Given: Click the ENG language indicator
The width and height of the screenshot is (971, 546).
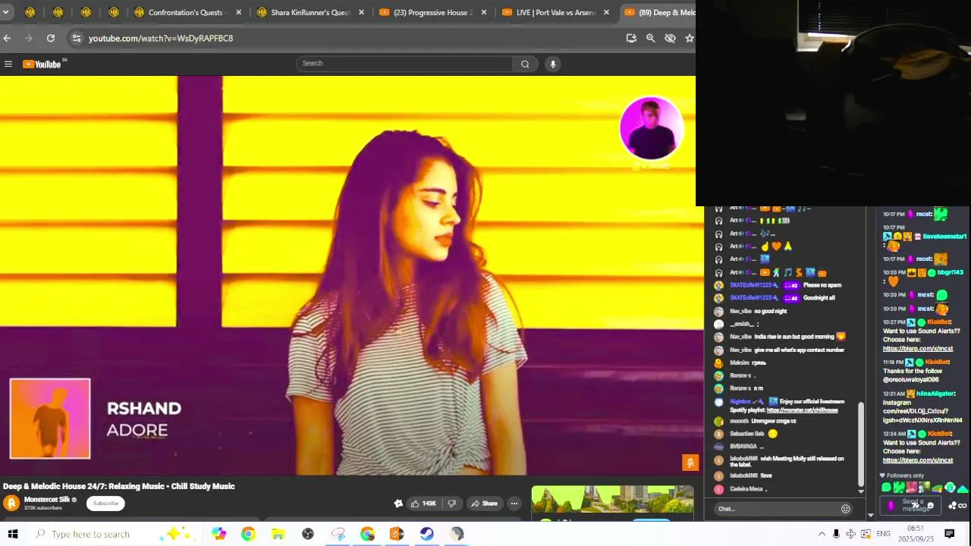Looking at the screenshot, I should (883, 534).
